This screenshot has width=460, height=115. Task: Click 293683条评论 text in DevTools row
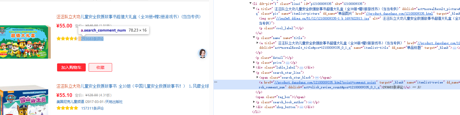click(393, 87)
